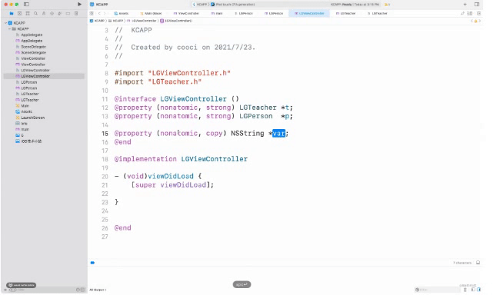The height and width of the screenshot is (295, 500).
Task: Clear console with trash icon
Action: click(x=465, y=290)
